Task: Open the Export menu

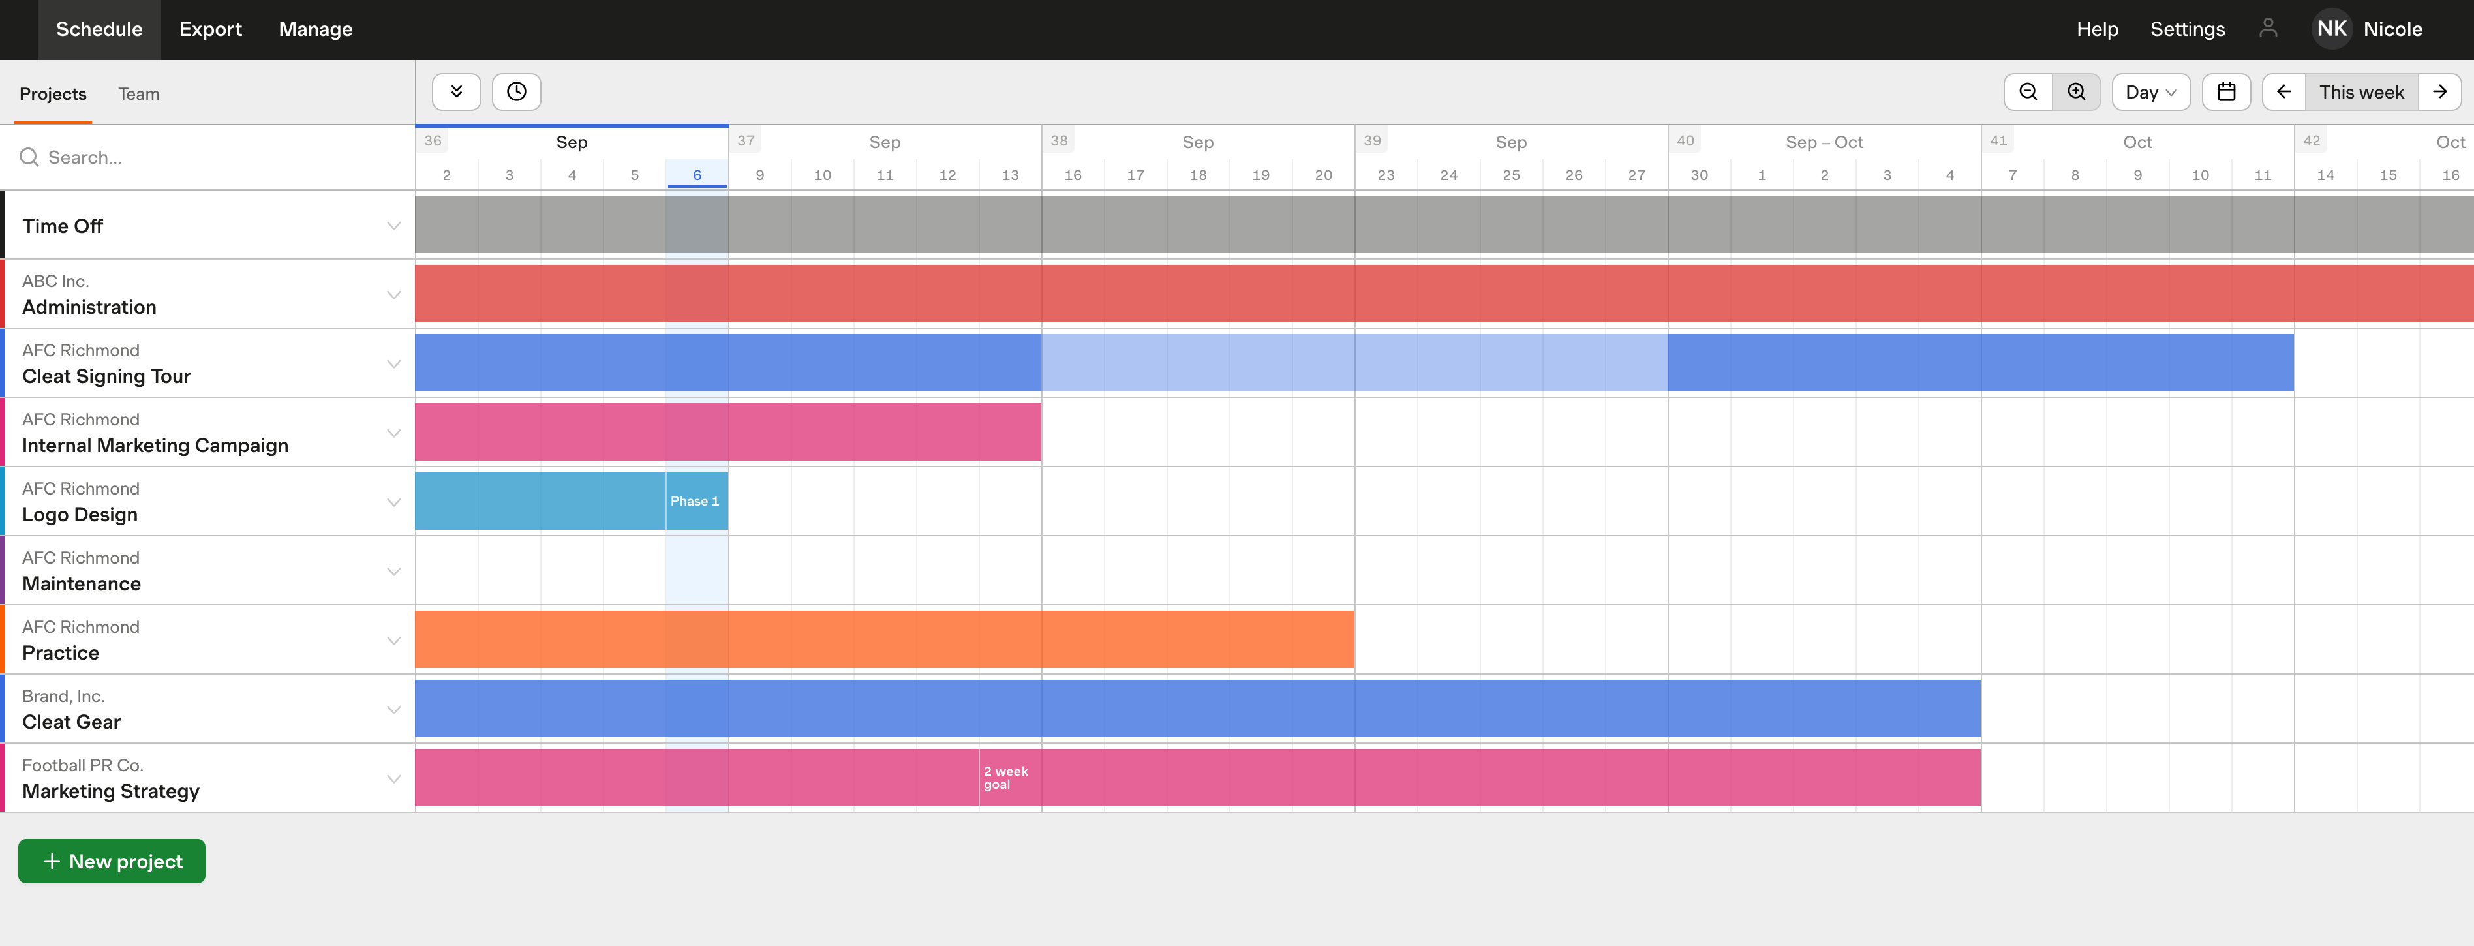Action: coord(210,30)
